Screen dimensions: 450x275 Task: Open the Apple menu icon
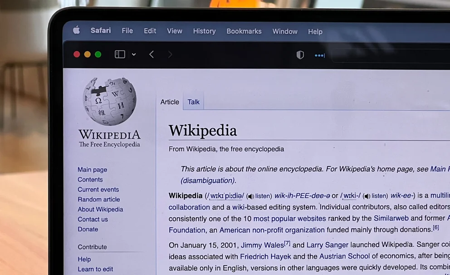coord(76,30)
